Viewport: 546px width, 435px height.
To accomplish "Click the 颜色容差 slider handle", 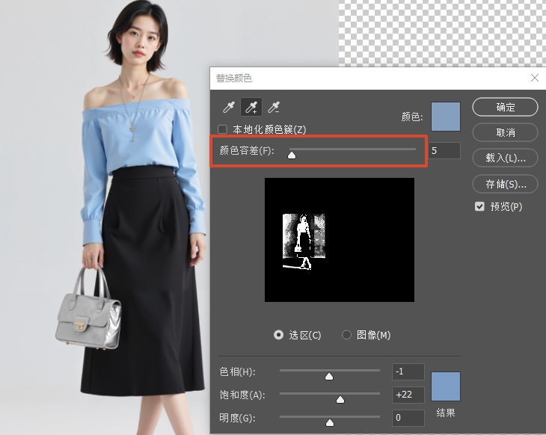I will [x=292, y=155].
